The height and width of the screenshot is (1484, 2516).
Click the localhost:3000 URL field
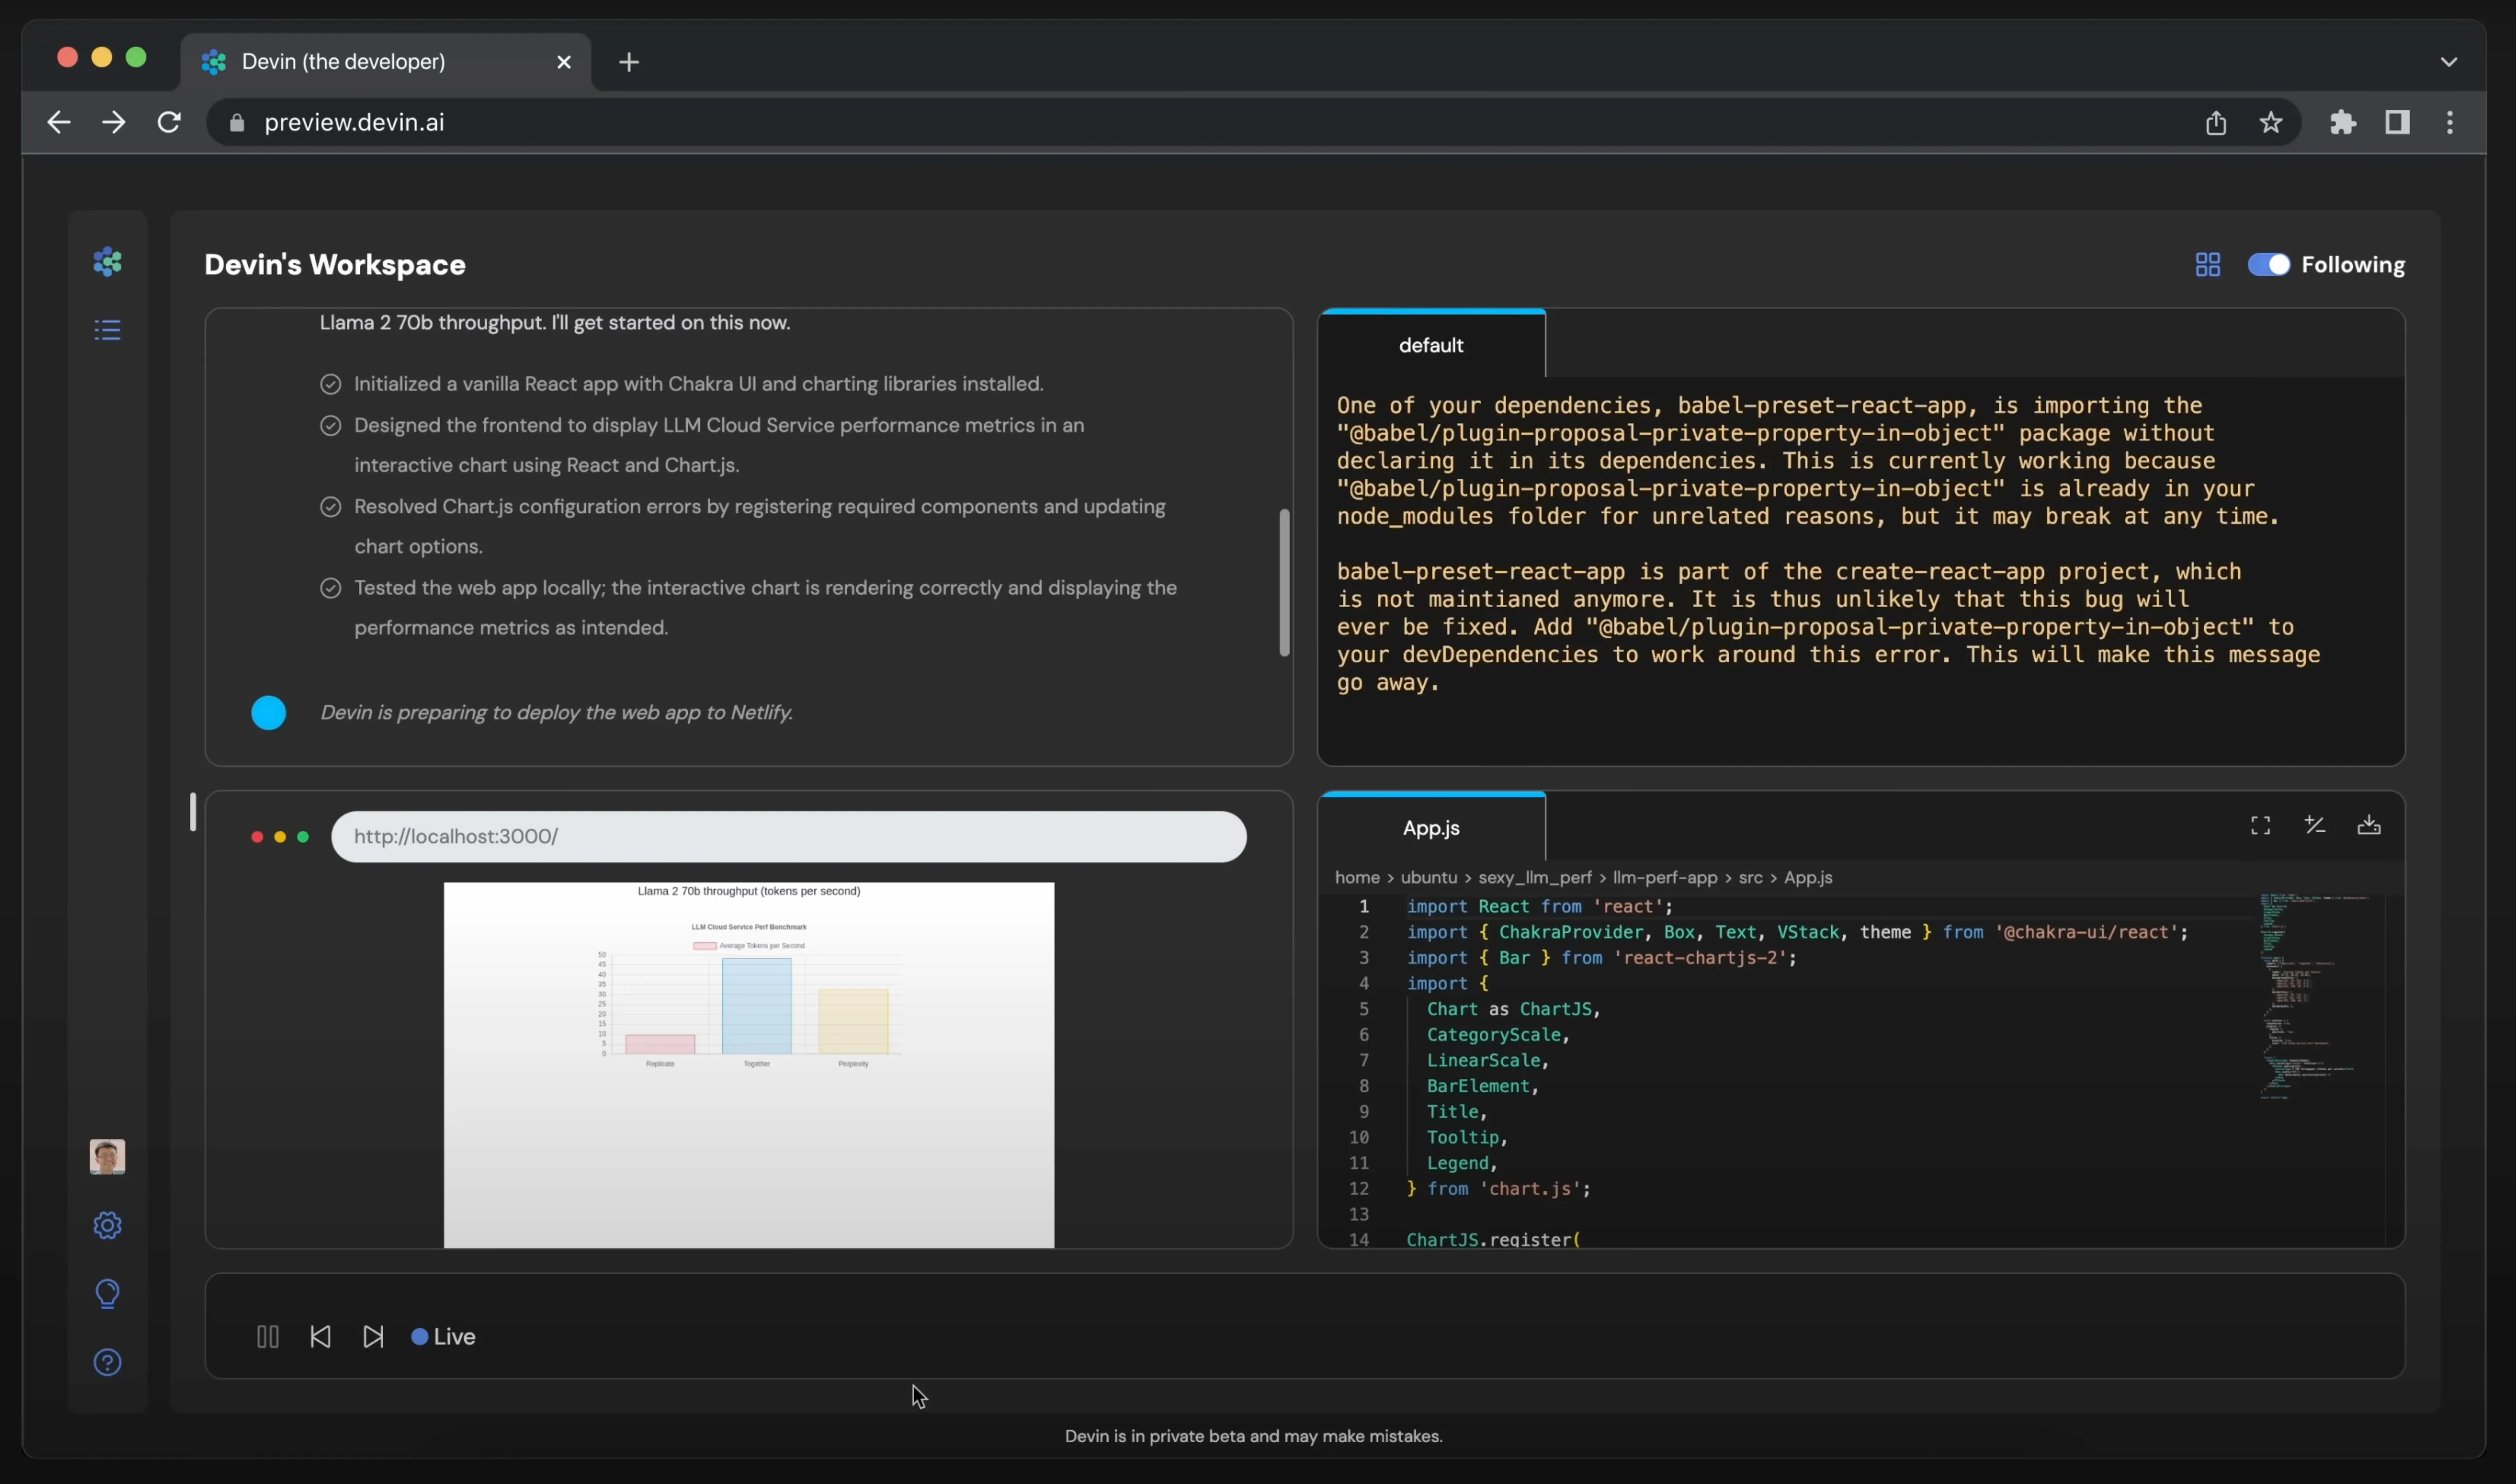point(788,837)
